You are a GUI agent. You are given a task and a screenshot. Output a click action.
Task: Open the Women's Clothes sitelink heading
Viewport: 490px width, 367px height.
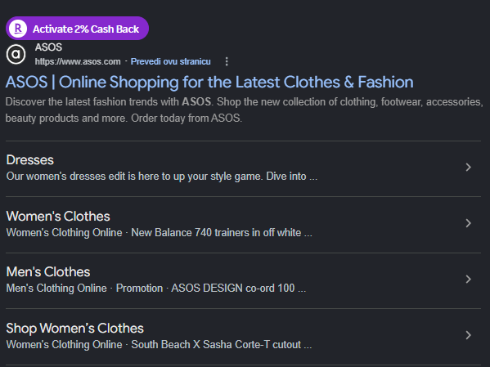point(58,216)
